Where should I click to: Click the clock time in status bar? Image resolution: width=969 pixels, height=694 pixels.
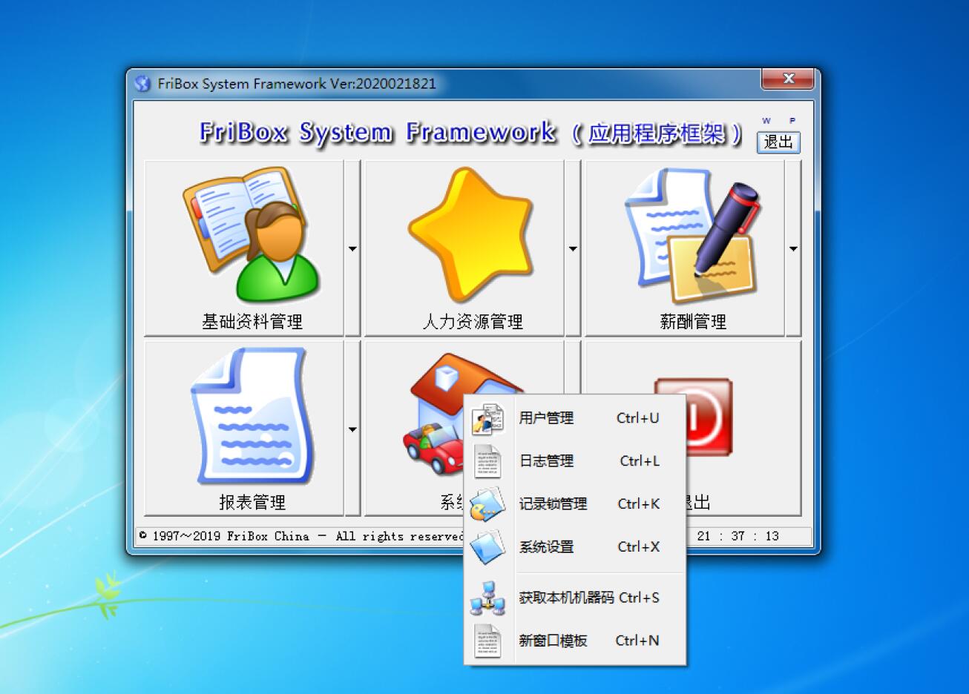(738, 536)
